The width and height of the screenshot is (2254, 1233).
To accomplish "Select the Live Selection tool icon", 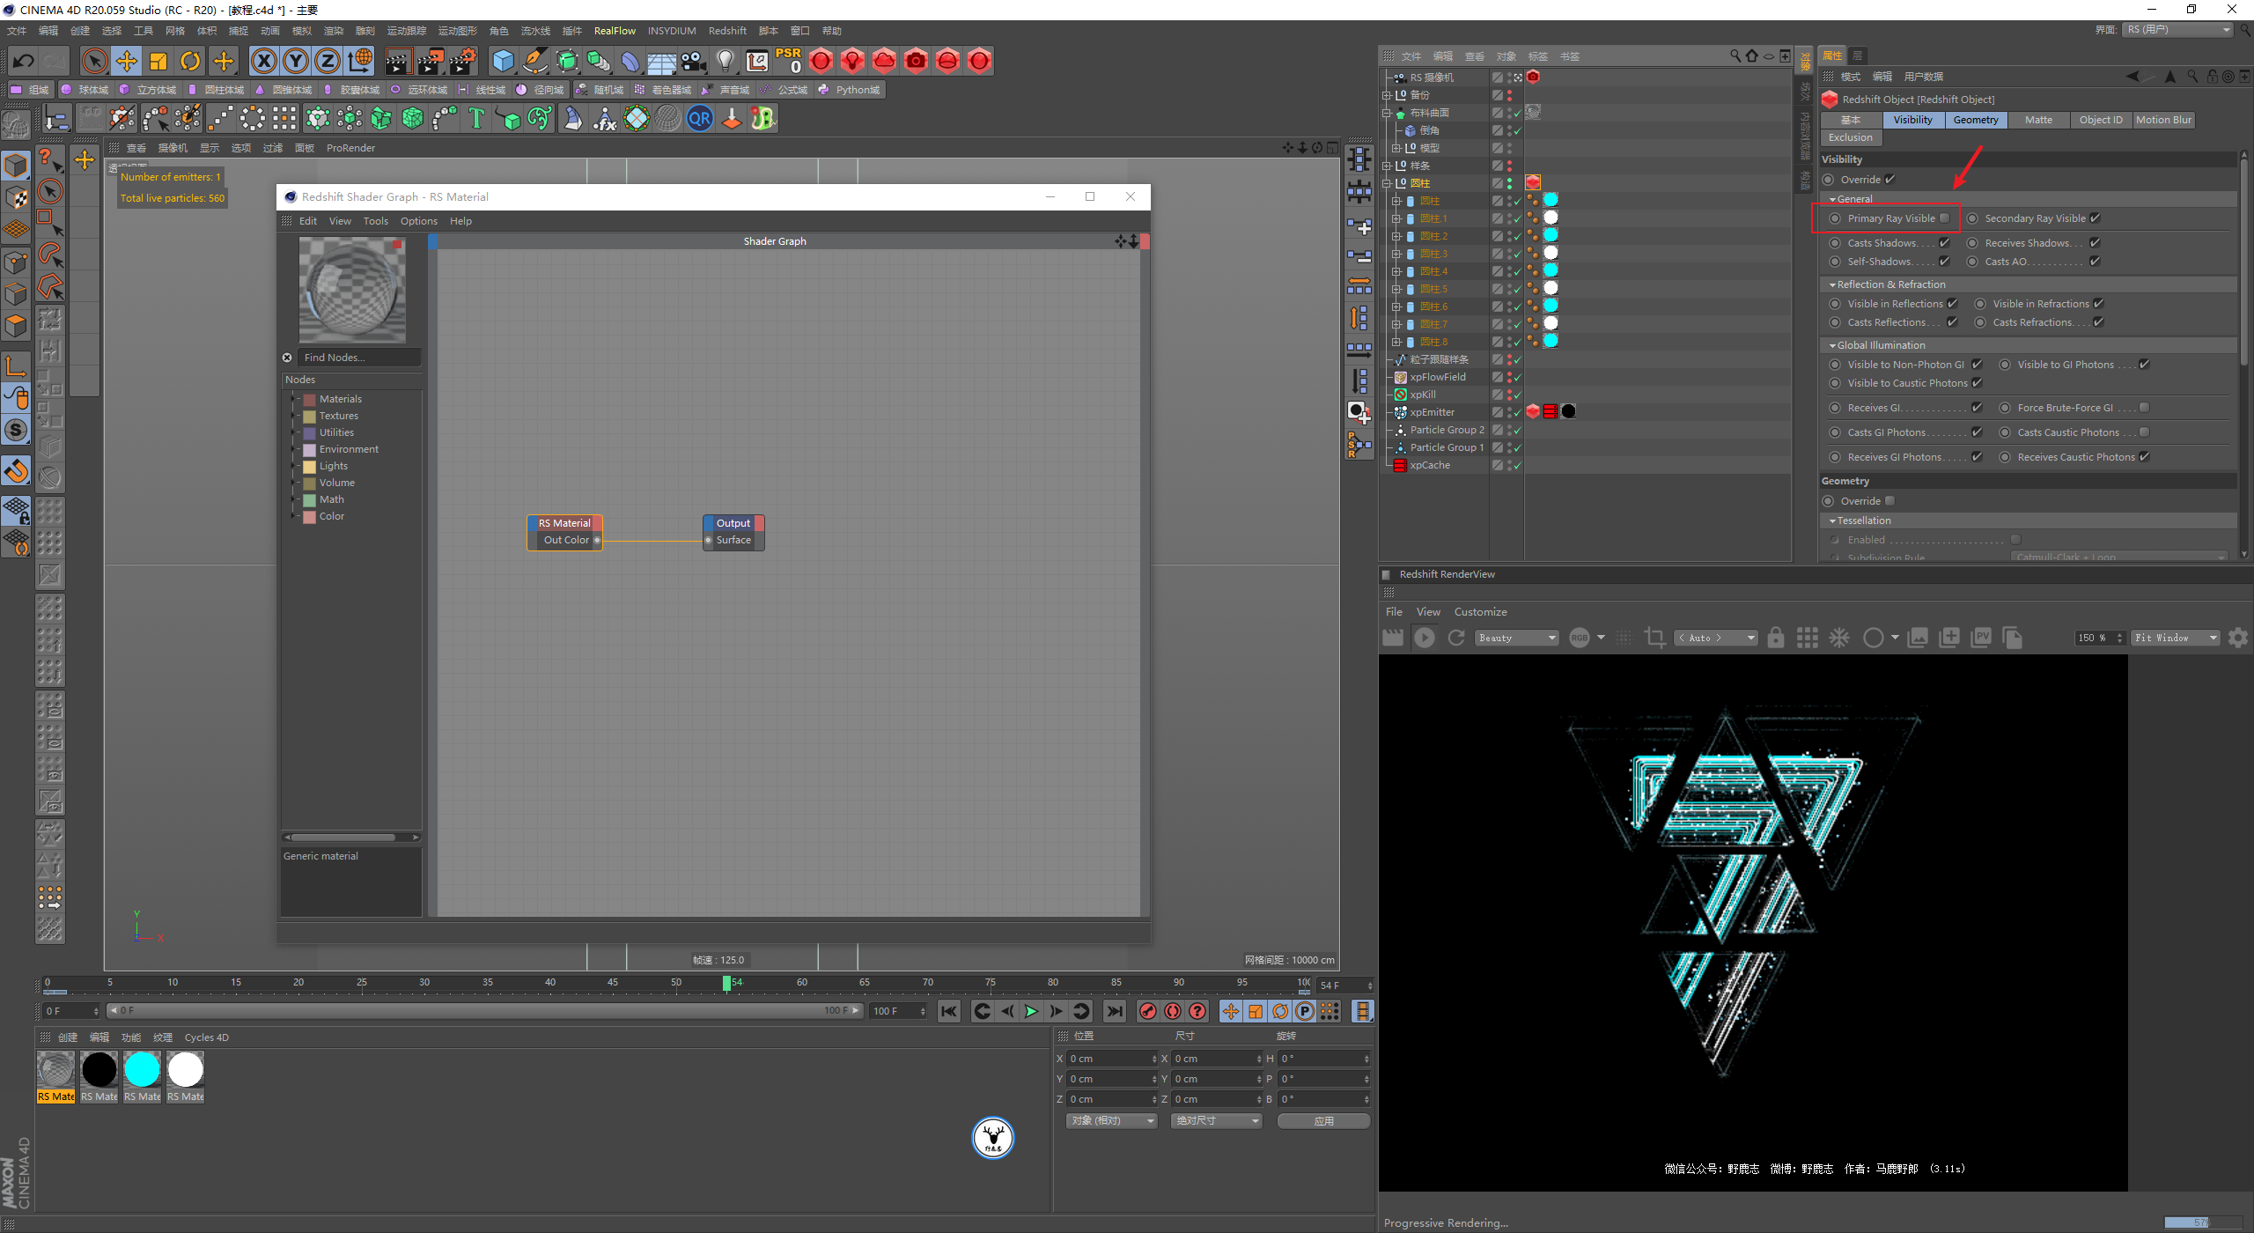I will tap(94, 61).
